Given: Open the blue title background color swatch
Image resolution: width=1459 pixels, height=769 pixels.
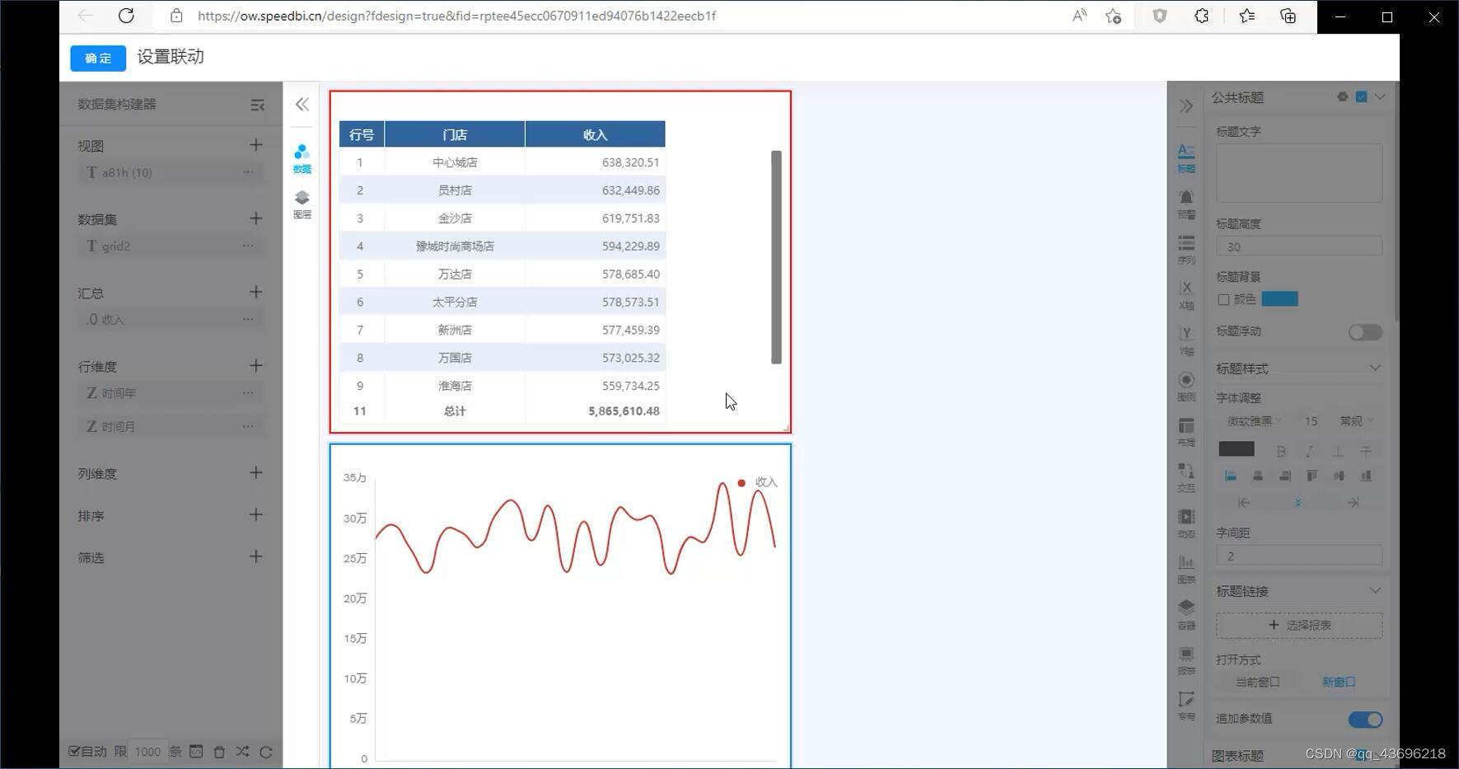Looking at the screenshot, I should click(x=1280, y=298).
